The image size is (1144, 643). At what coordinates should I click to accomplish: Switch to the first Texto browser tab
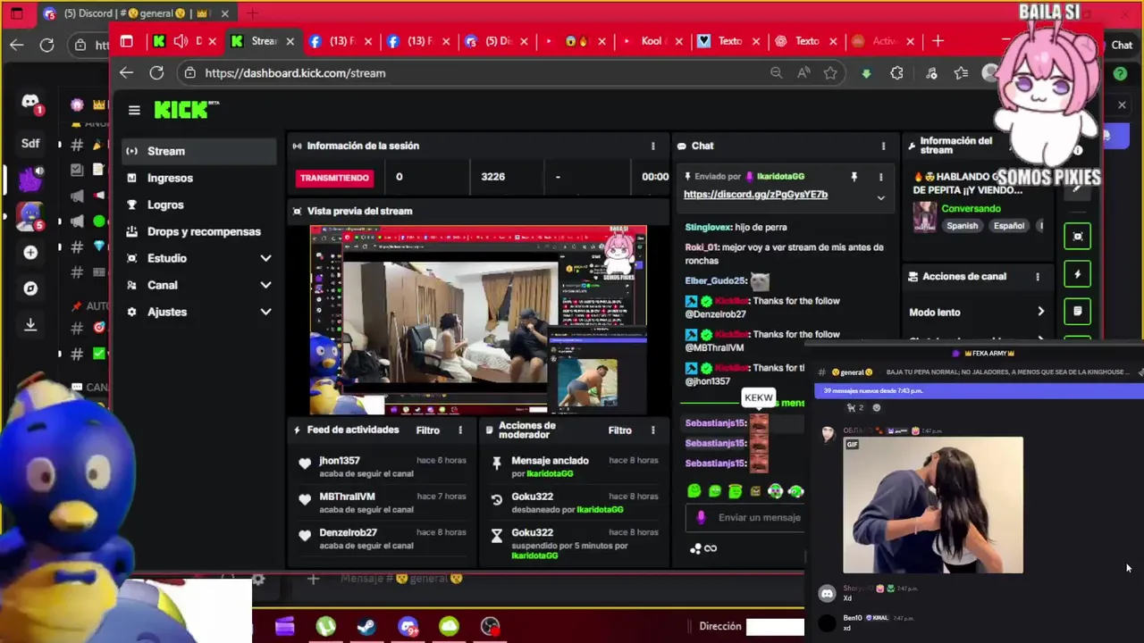coord(730,41)
